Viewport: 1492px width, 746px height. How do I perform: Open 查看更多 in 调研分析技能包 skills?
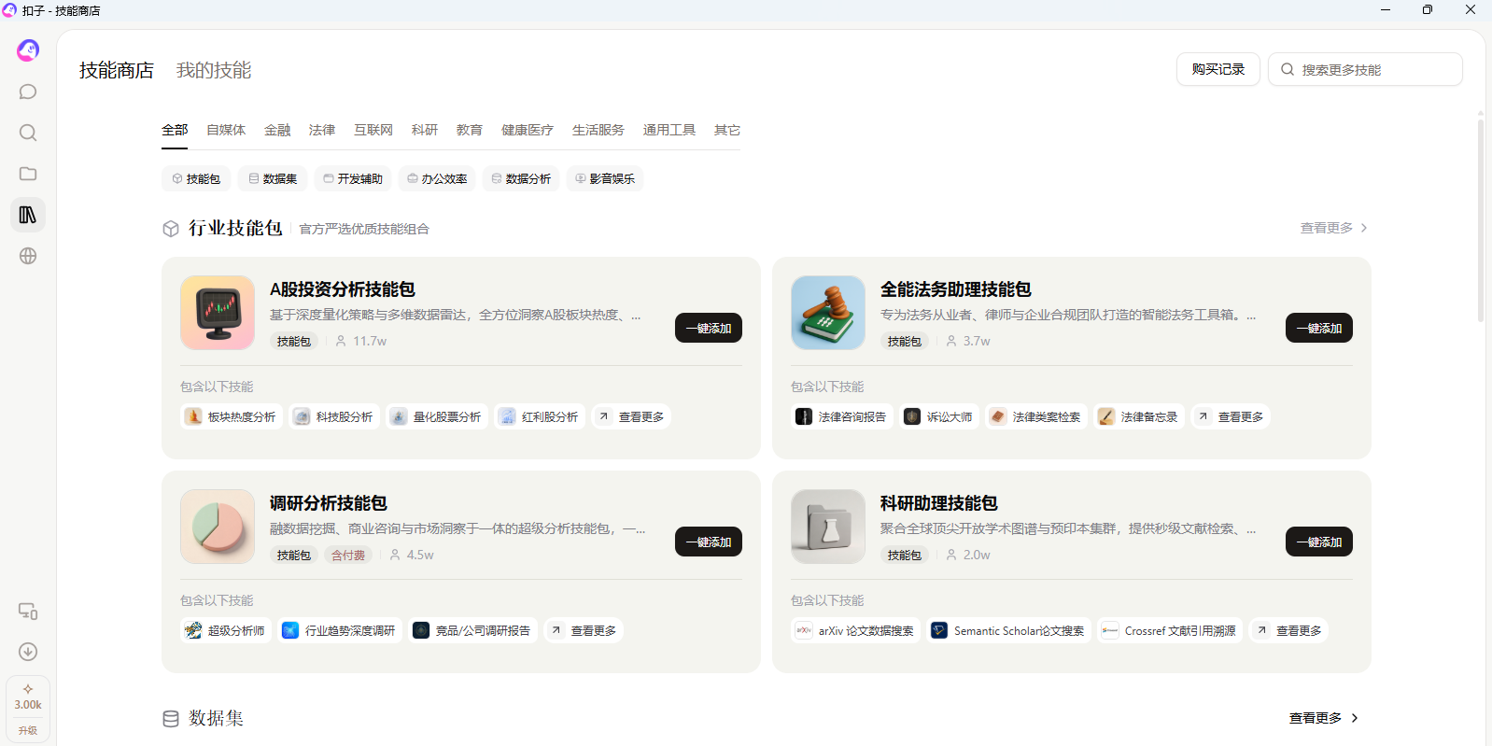(x=584, y=630)
